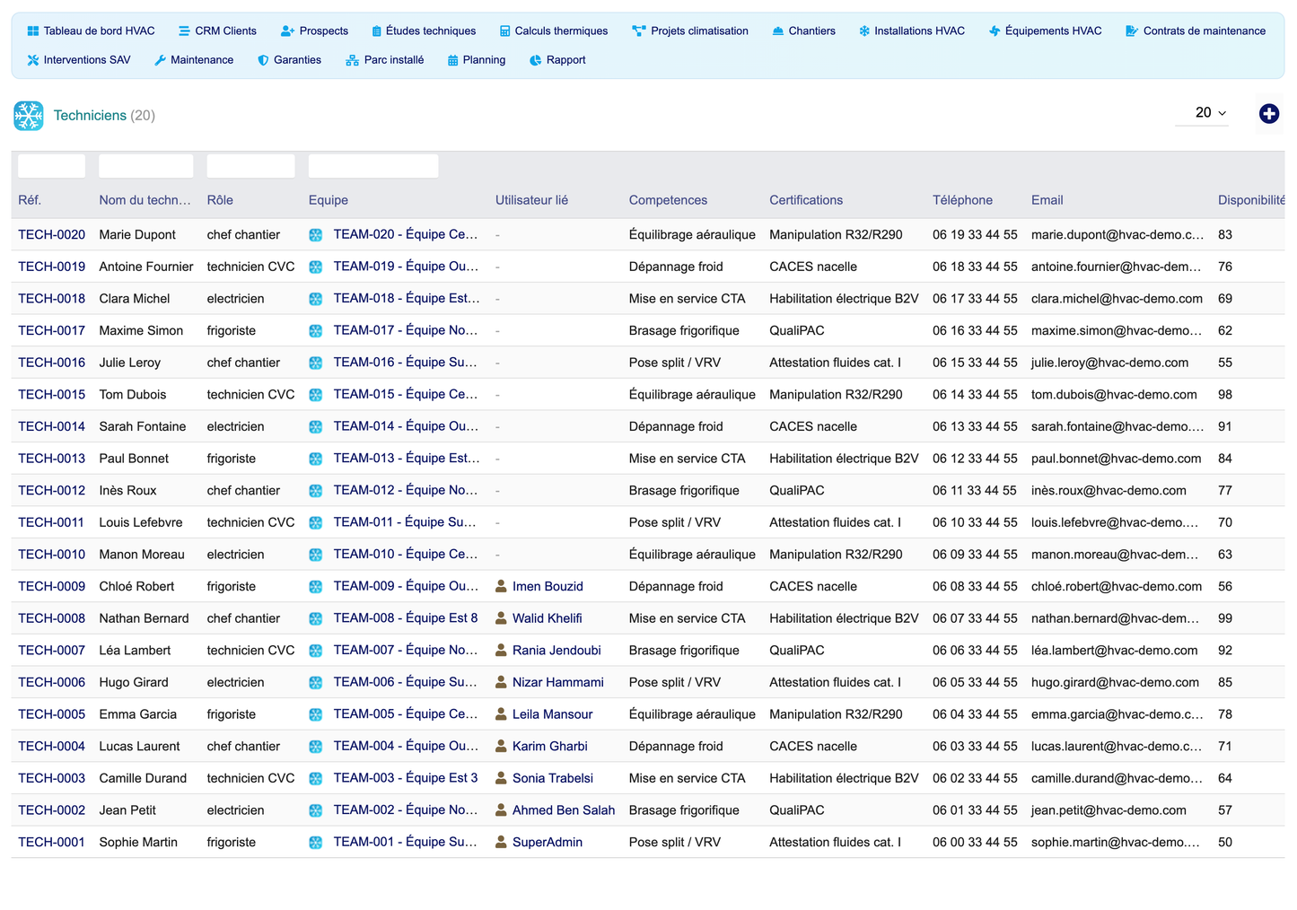Click the Maintenance wrench icon

(160, 60)
